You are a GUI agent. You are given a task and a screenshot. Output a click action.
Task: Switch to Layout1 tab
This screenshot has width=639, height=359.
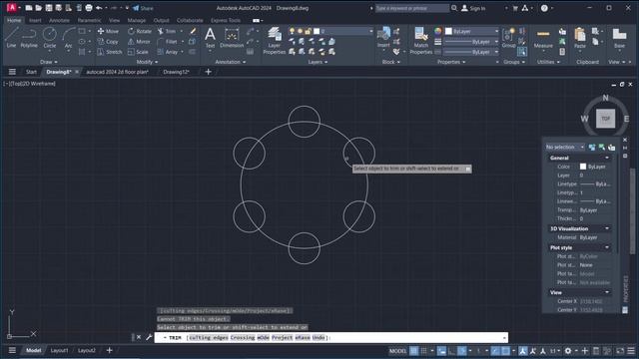click(59, 350)
